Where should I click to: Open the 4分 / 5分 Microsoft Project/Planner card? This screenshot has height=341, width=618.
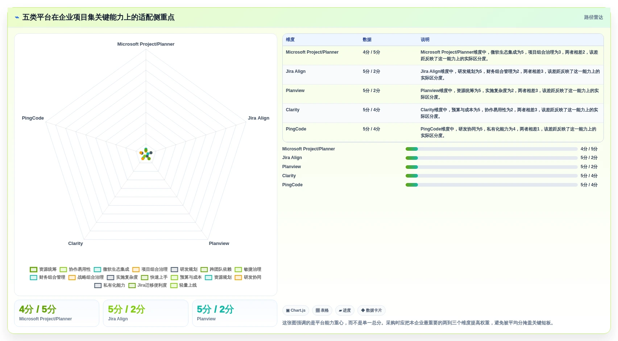pyautogui.click(x=57, y=313)
